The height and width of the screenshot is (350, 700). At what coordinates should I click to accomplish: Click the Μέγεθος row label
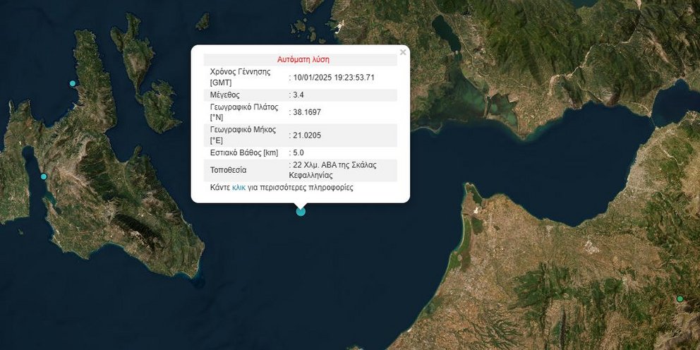pos(225,95)
